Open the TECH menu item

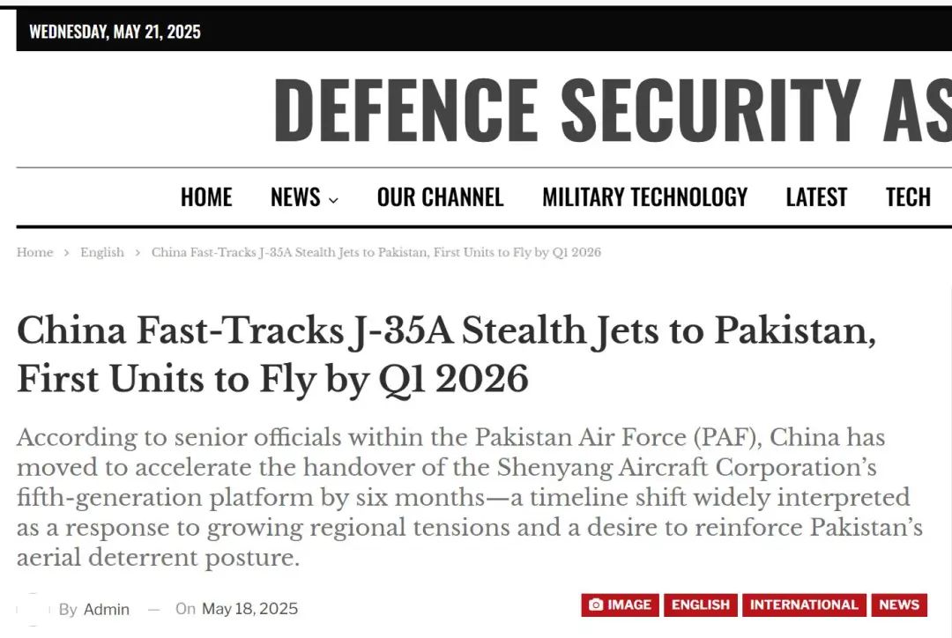[908, 197]
